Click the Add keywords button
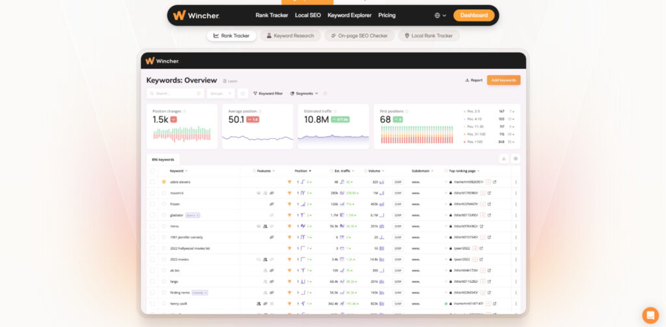The width and height of the screenshot is (666, 327). 503,80
